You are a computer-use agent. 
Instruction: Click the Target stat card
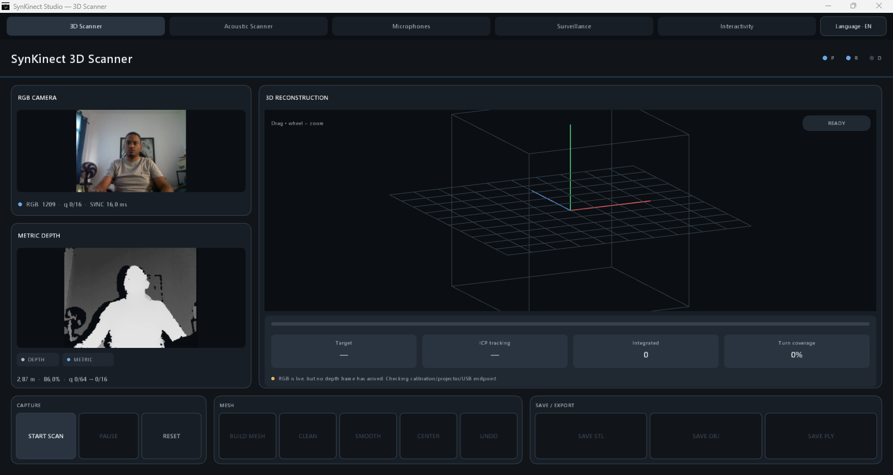(344, 351)
